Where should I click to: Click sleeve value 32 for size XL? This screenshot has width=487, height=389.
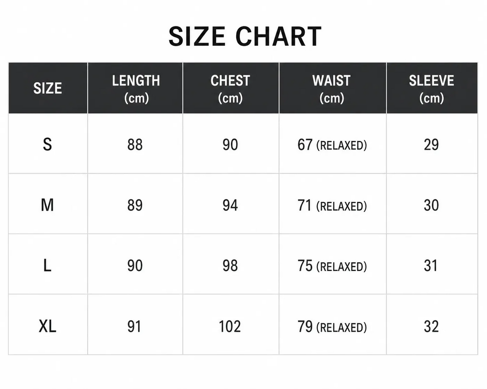431,326
